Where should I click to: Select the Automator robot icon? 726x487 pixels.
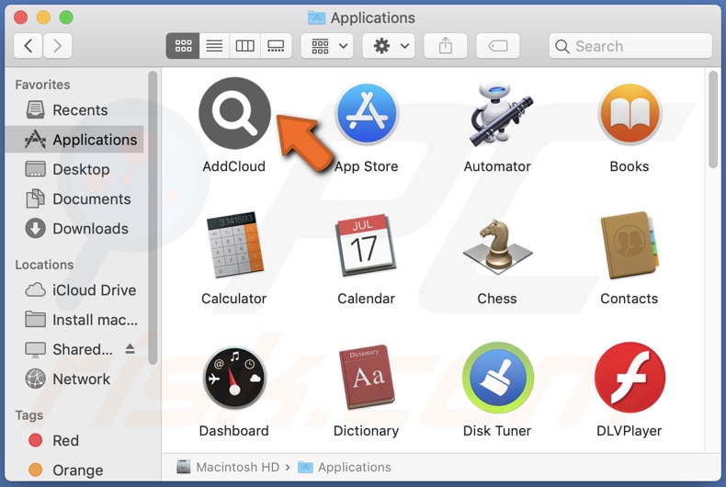point(497,114)
